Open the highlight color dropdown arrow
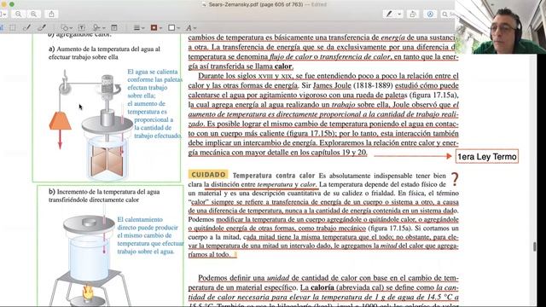The width and height of the screenshot is (546, 307). coord(399,14)
